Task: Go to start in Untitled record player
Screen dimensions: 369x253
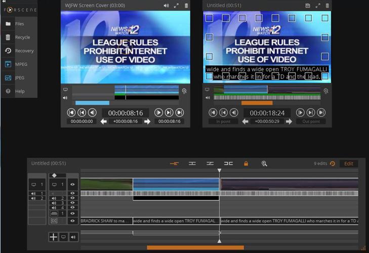Action: pos(213,112)
